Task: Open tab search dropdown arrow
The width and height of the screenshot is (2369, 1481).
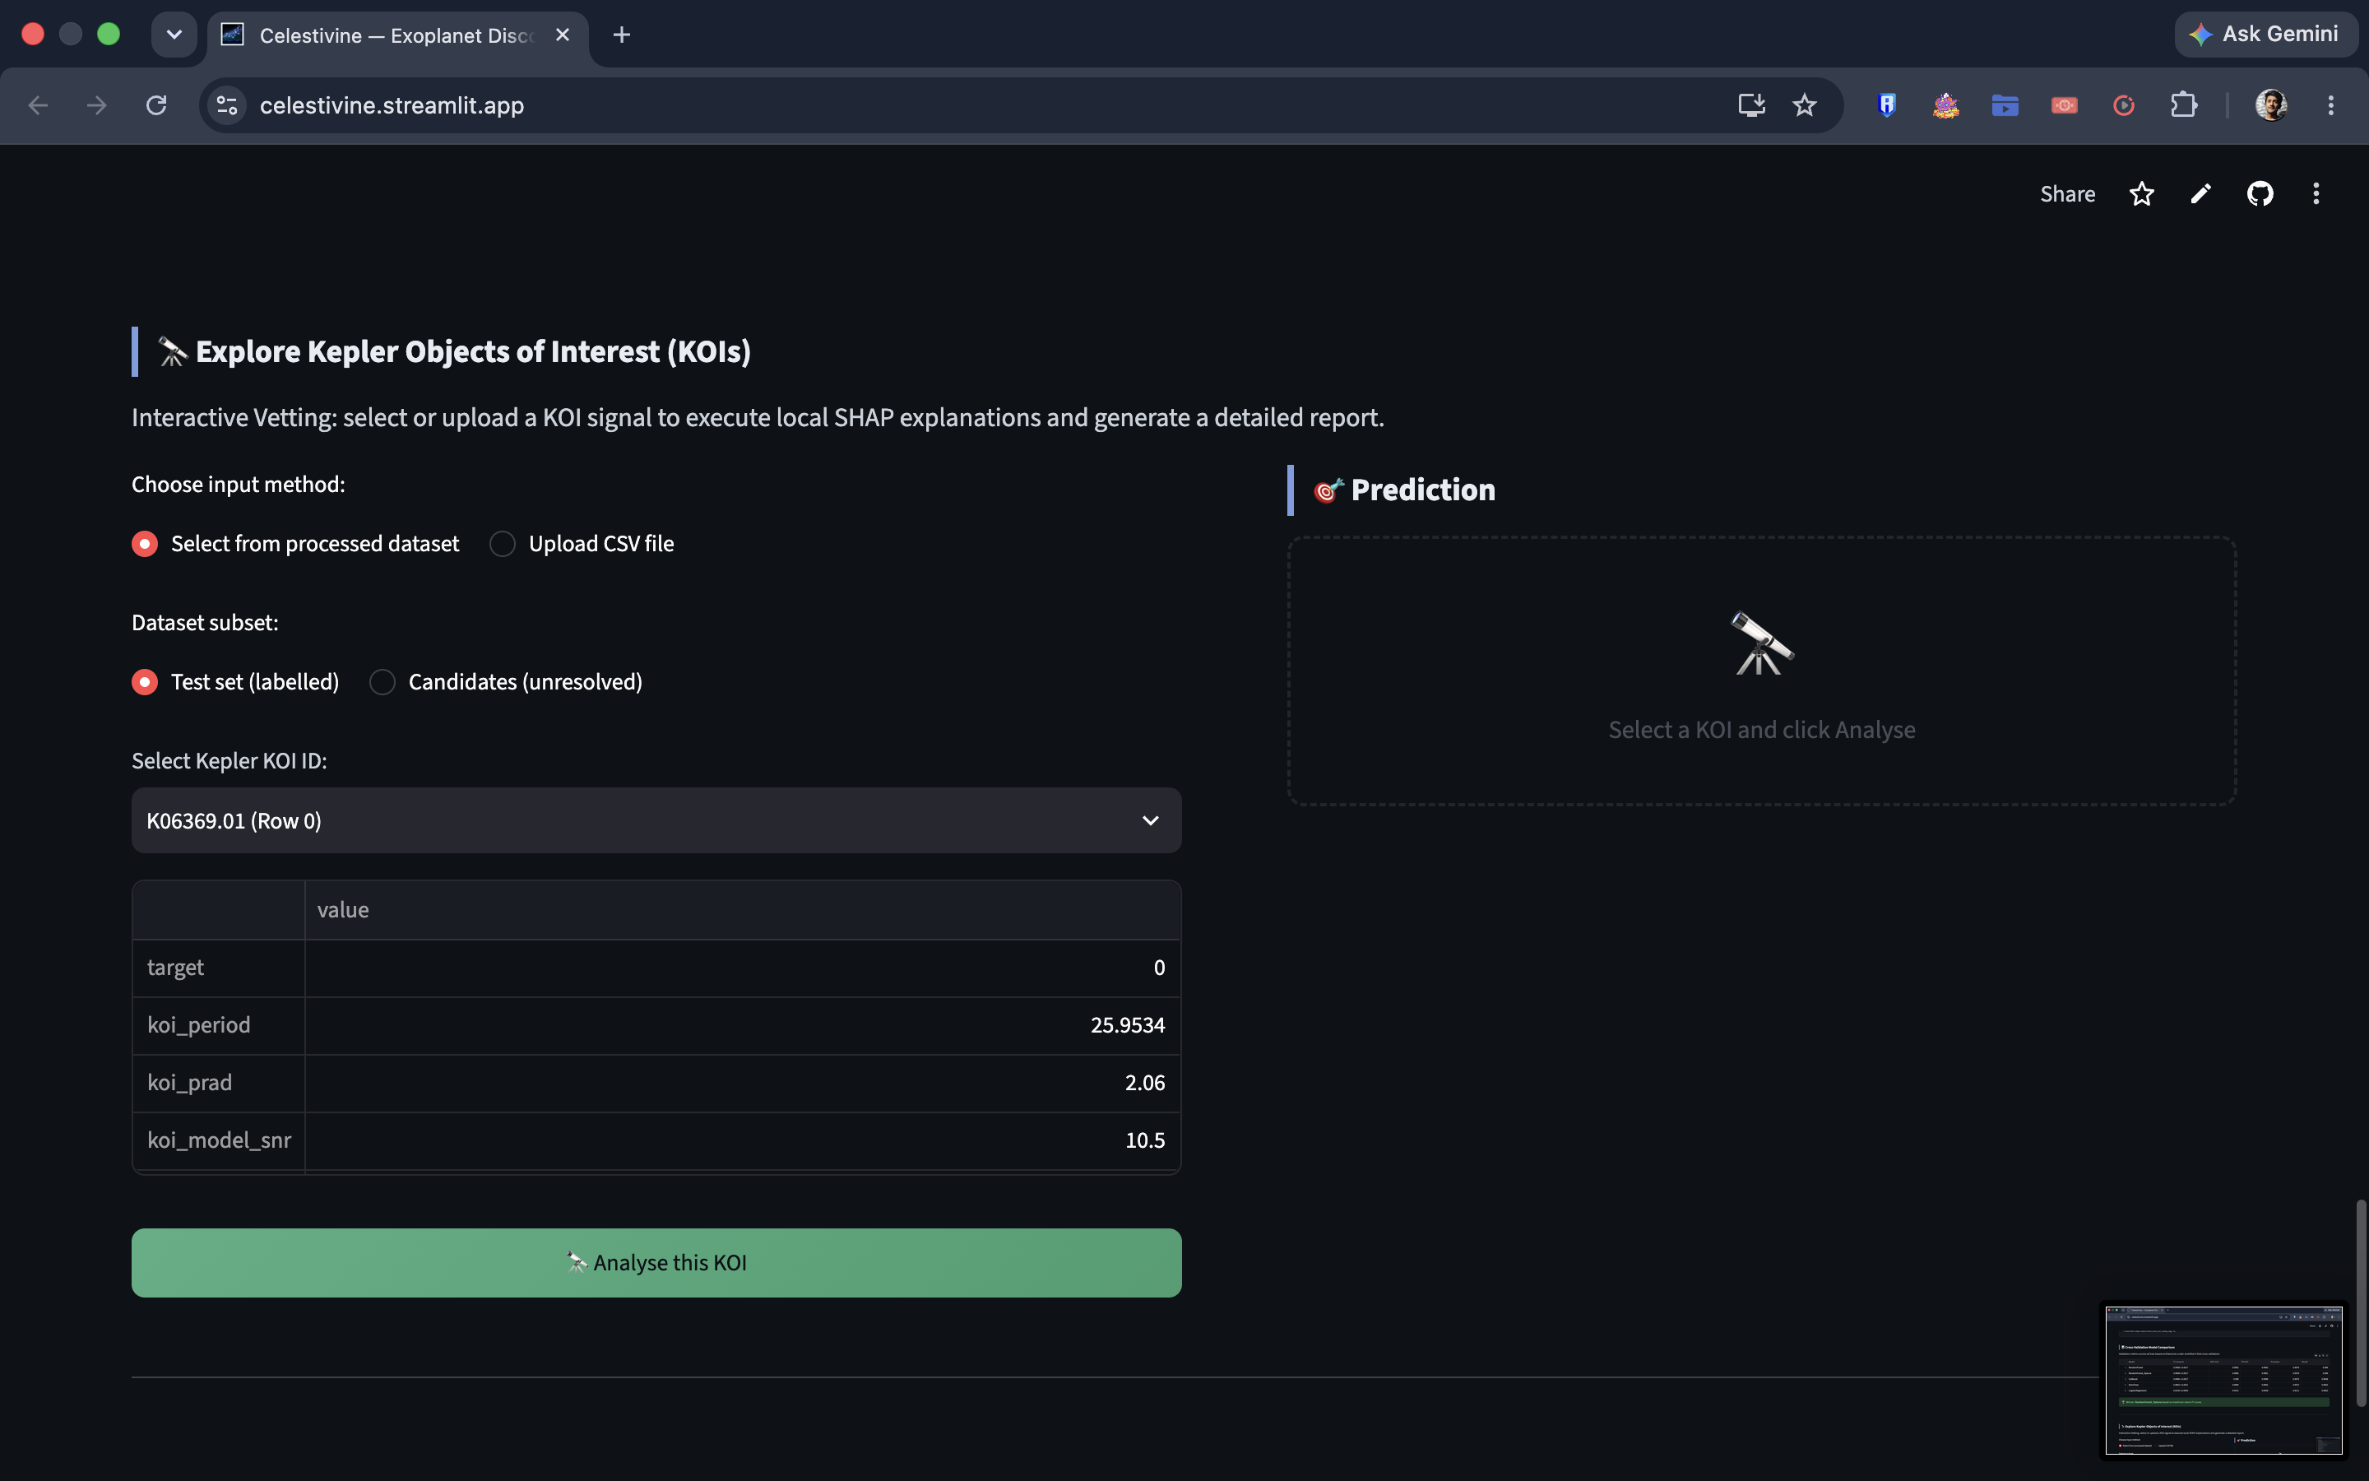Action: (x=174, y=35)
